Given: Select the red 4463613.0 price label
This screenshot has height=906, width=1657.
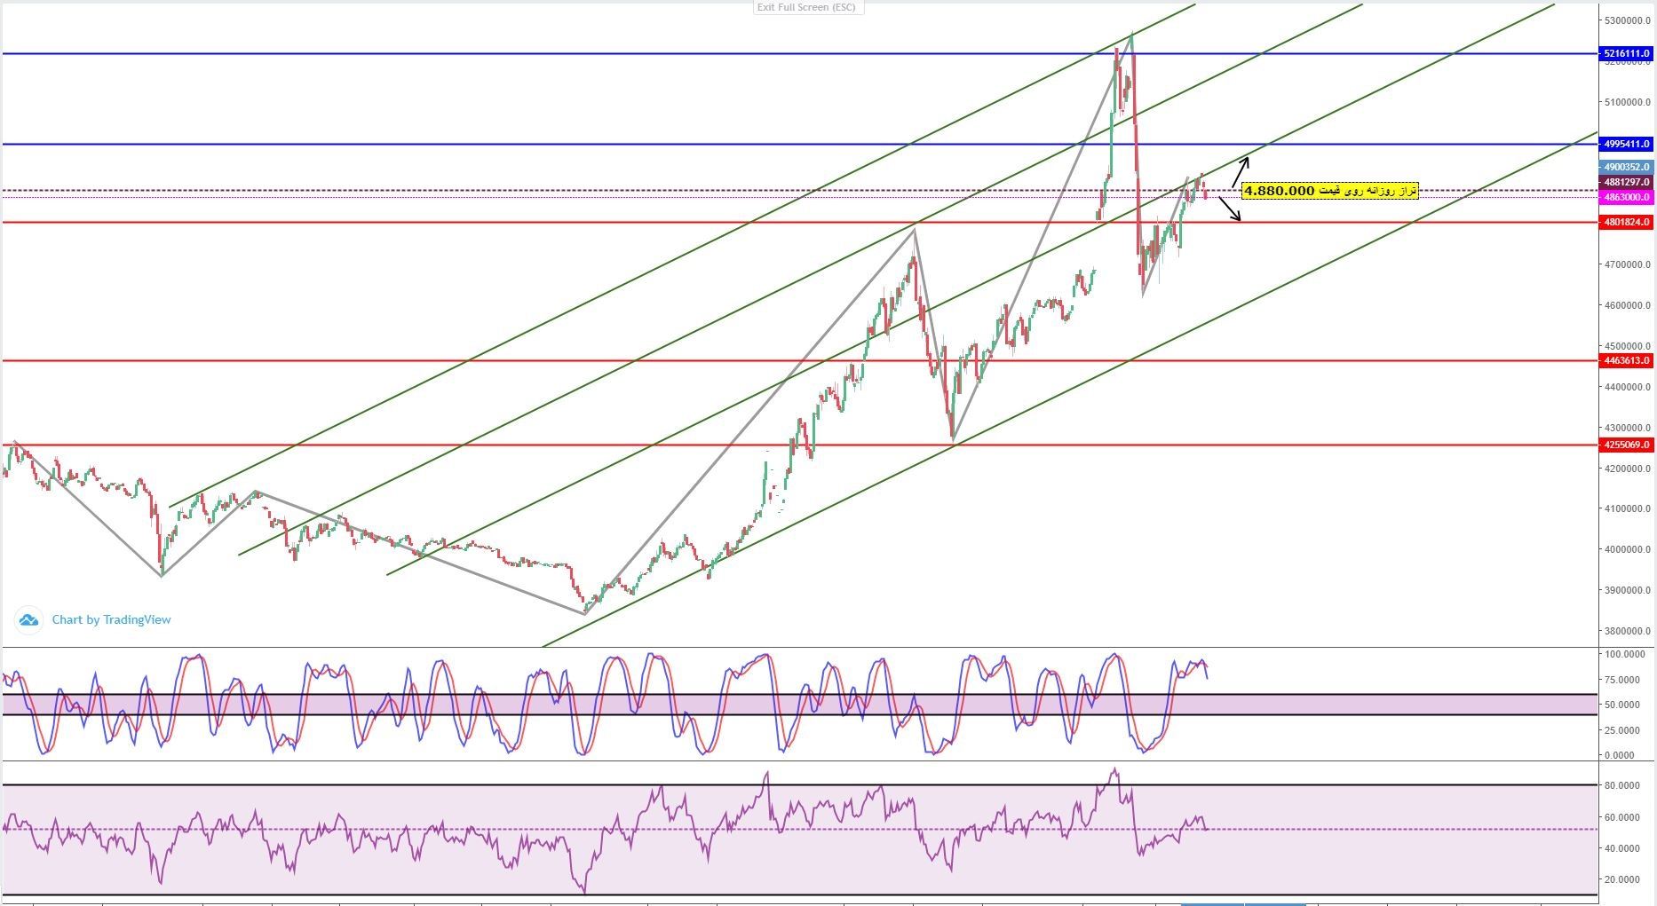Looking at the screenshot, I should coord(1626,360).
